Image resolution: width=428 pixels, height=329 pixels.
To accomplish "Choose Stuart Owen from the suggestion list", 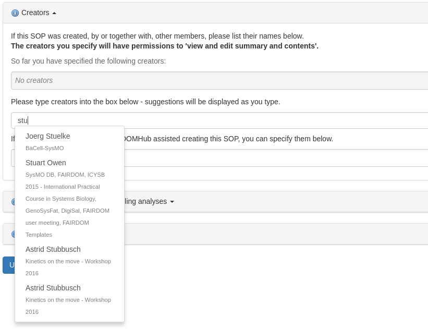I will [46, 163].
